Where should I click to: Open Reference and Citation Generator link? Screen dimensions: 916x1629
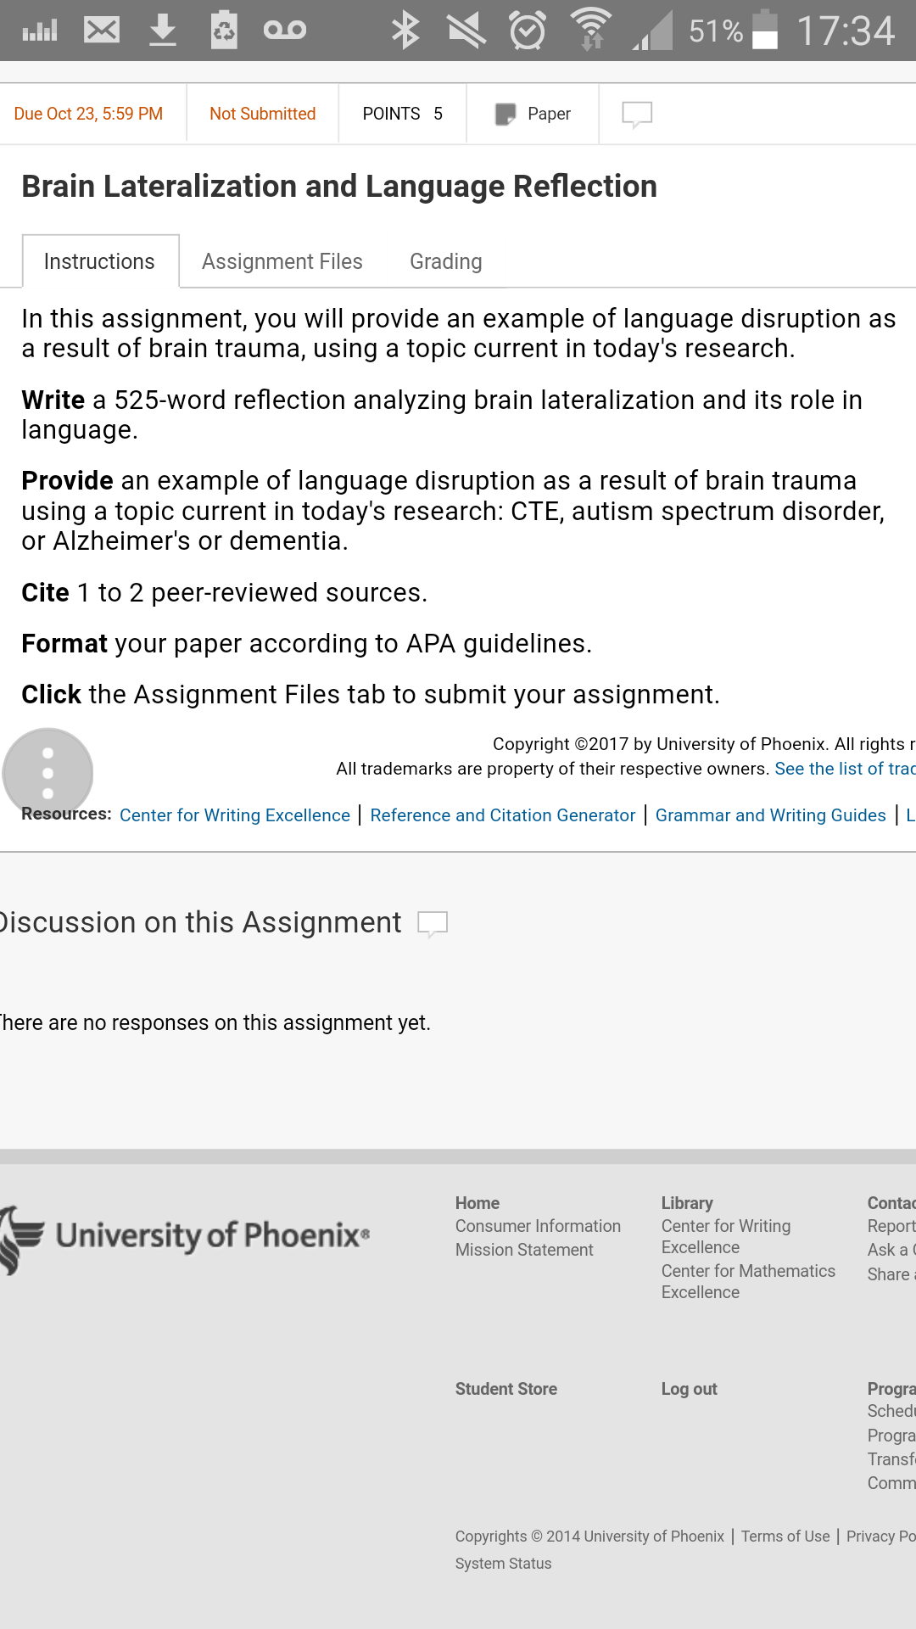coord(503,815)
